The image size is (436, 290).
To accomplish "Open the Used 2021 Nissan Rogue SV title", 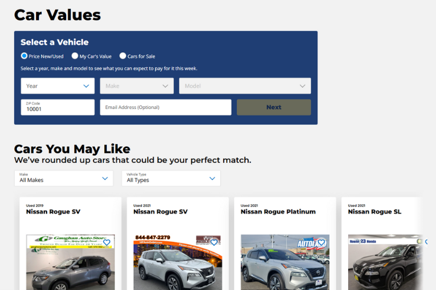I will click(x=160, y=212).
